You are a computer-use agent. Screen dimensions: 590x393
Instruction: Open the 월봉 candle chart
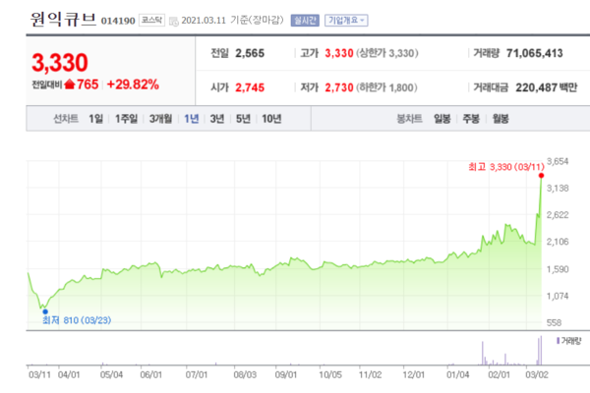501,119
